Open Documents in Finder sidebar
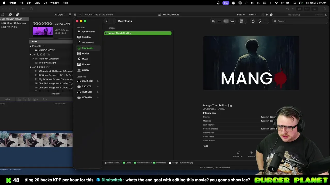Image resolution: width=330 pixels, height=185 pixels. pos(88,42)
